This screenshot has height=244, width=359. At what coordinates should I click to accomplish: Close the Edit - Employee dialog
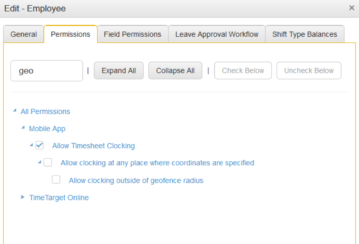(x=352, y=8)
